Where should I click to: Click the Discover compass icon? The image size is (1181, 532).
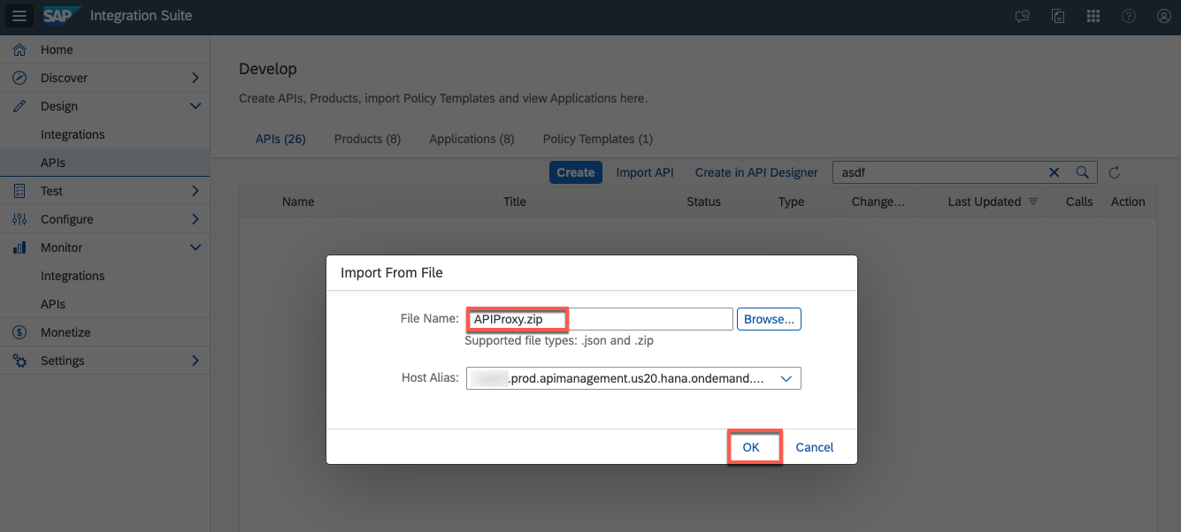point(19,78)
